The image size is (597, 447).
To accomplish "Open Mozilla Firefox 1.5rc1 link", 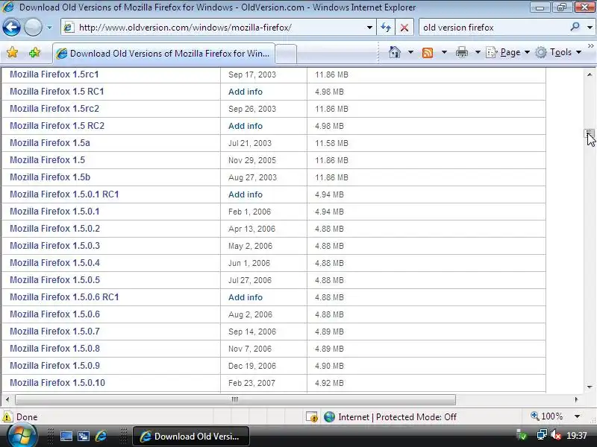I will point(54,74).
